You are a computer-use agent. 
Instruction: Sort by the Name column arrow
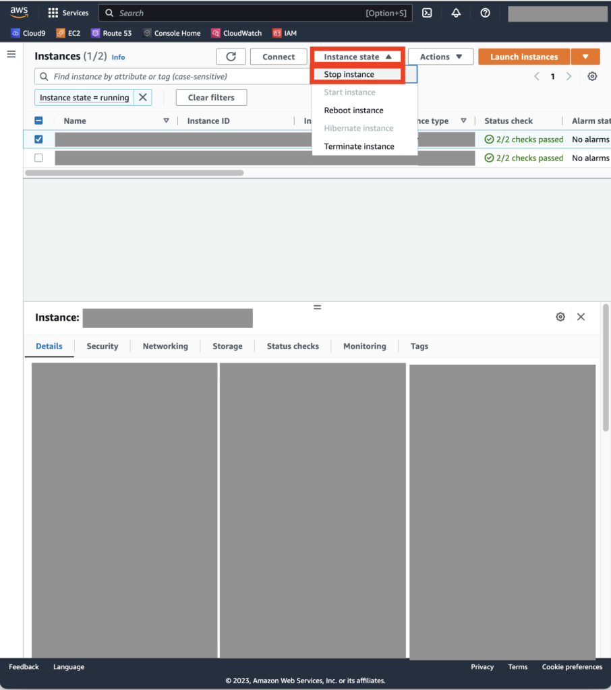pyautogui.click(x=166, y=121)
